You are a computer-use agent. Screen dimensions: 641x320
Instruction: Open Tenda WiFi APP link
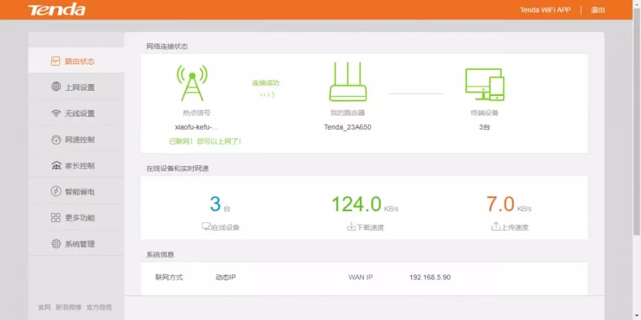[x=545, y=10]
